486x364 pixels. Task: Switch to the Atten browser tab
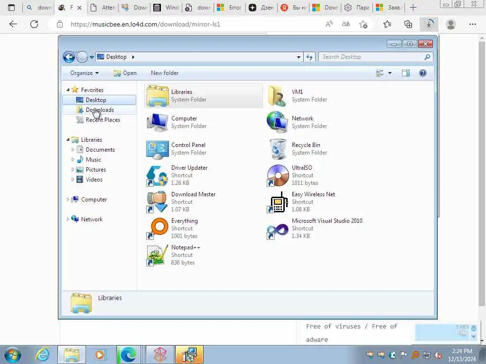[103, 8]
